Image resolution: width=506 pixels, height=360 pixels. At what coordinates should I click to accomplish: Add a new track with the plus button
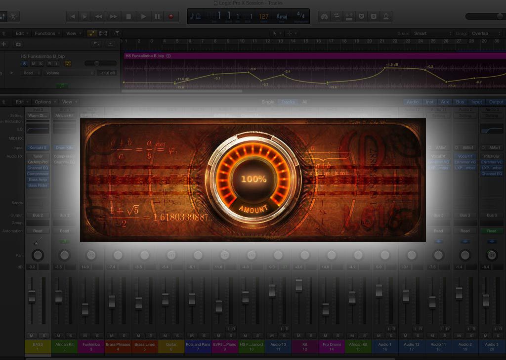(4, 44)
